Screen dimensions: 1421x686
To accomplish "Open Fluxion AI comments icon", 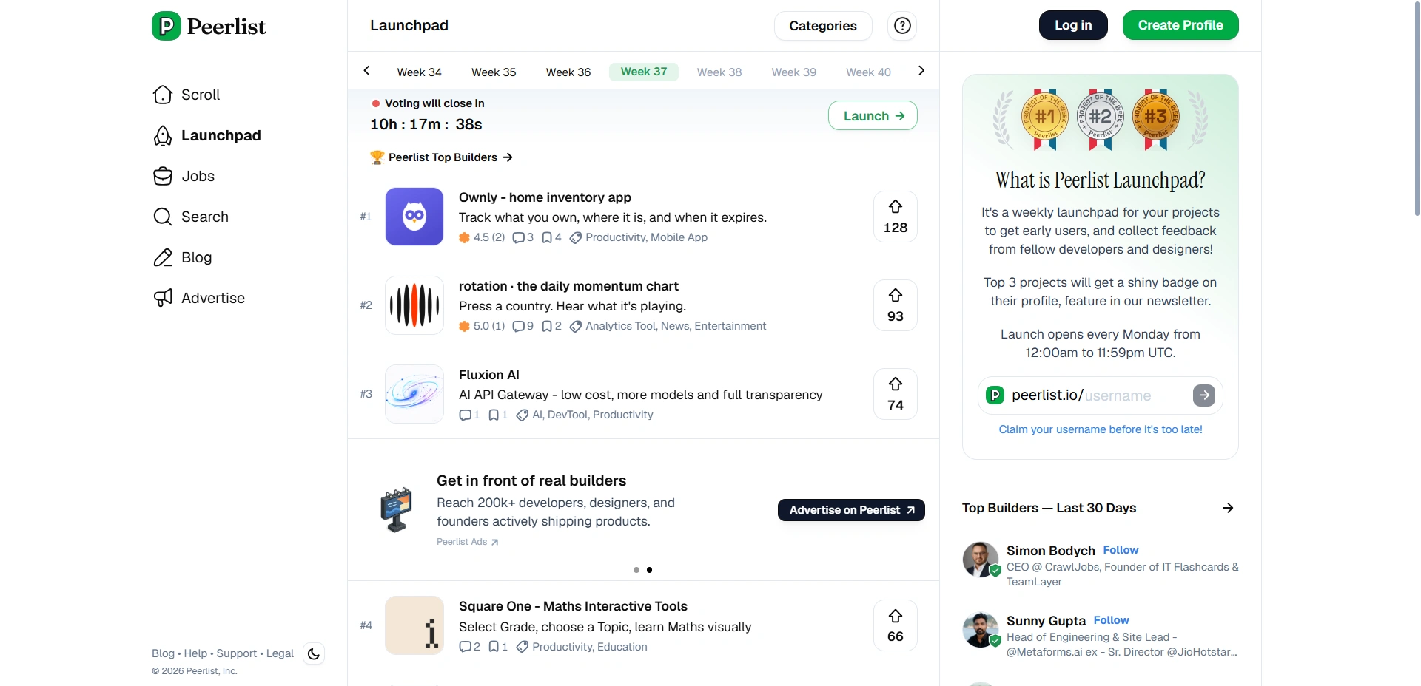I will [x=465, y=415].
